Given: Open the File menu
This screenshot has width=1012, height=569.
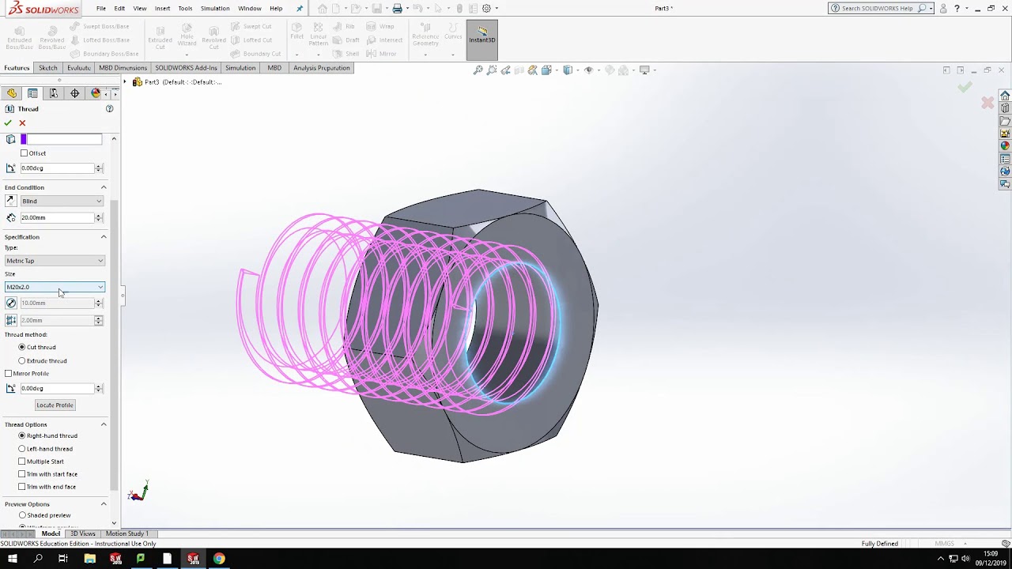Looking at the screenshot, I should [101, 9].
